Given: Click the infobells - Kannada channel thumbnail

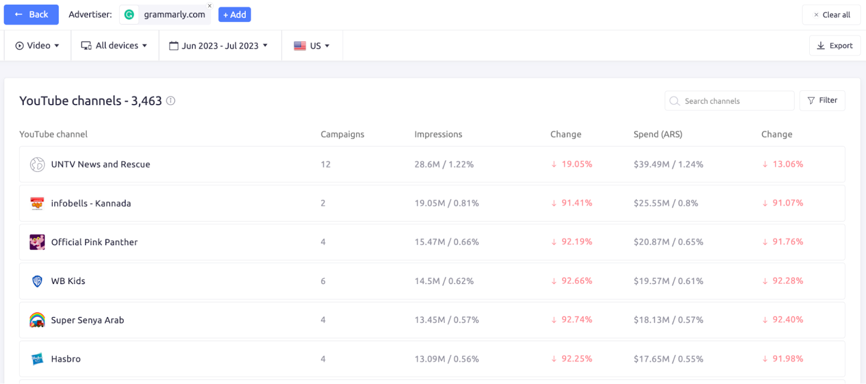Looking at the screenshot, I should [x=37, y=203].
